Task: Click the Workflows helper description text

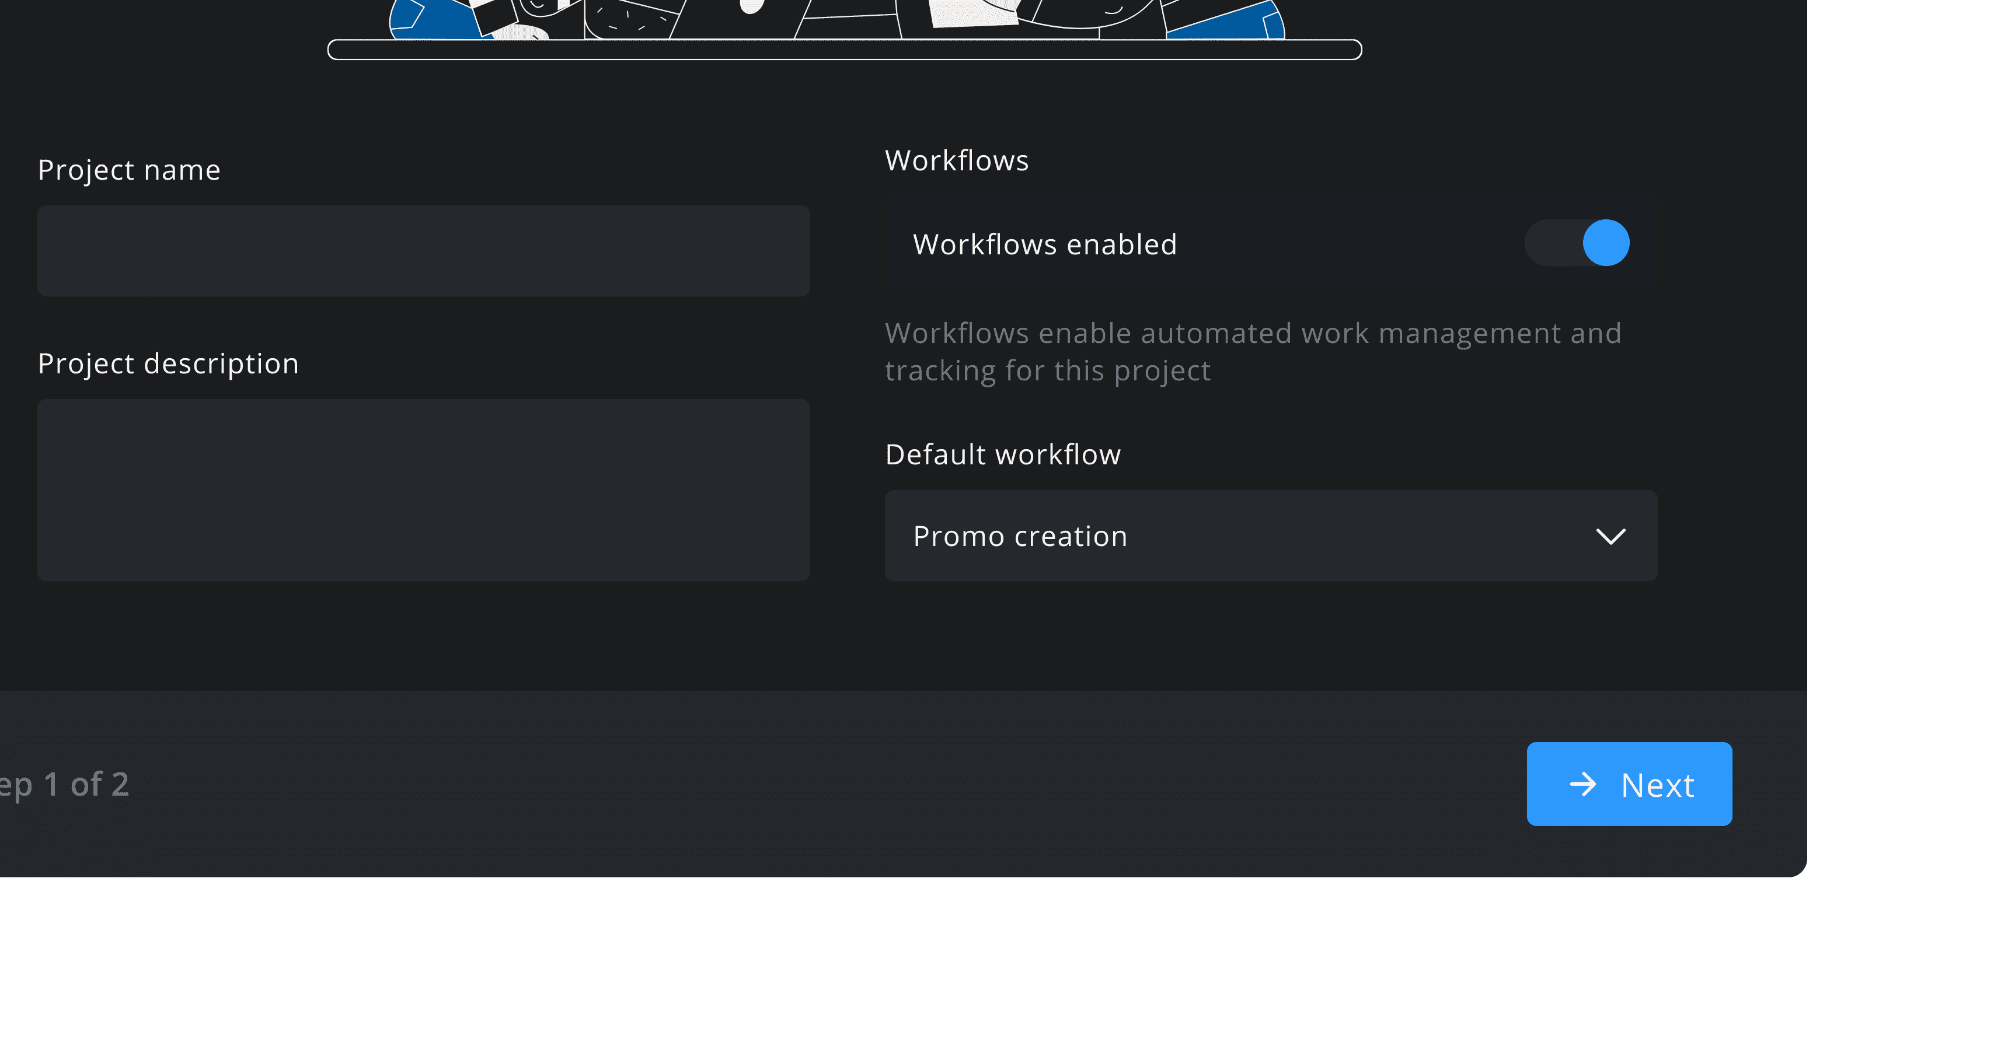Action: pos(1253,352)
